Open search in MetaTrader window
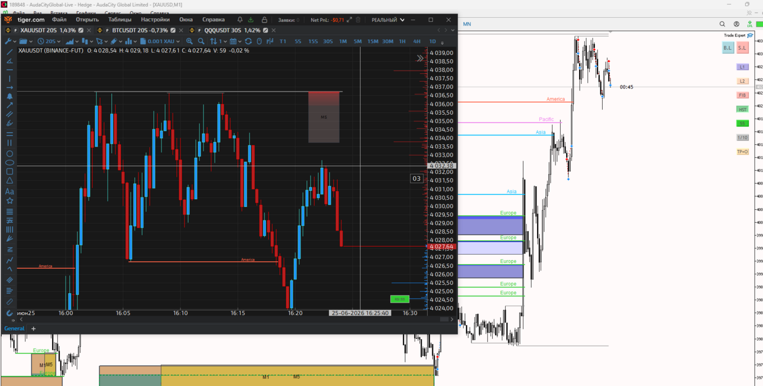The height and width of the screenshot is (386, 763). click(x=722, y=24)
